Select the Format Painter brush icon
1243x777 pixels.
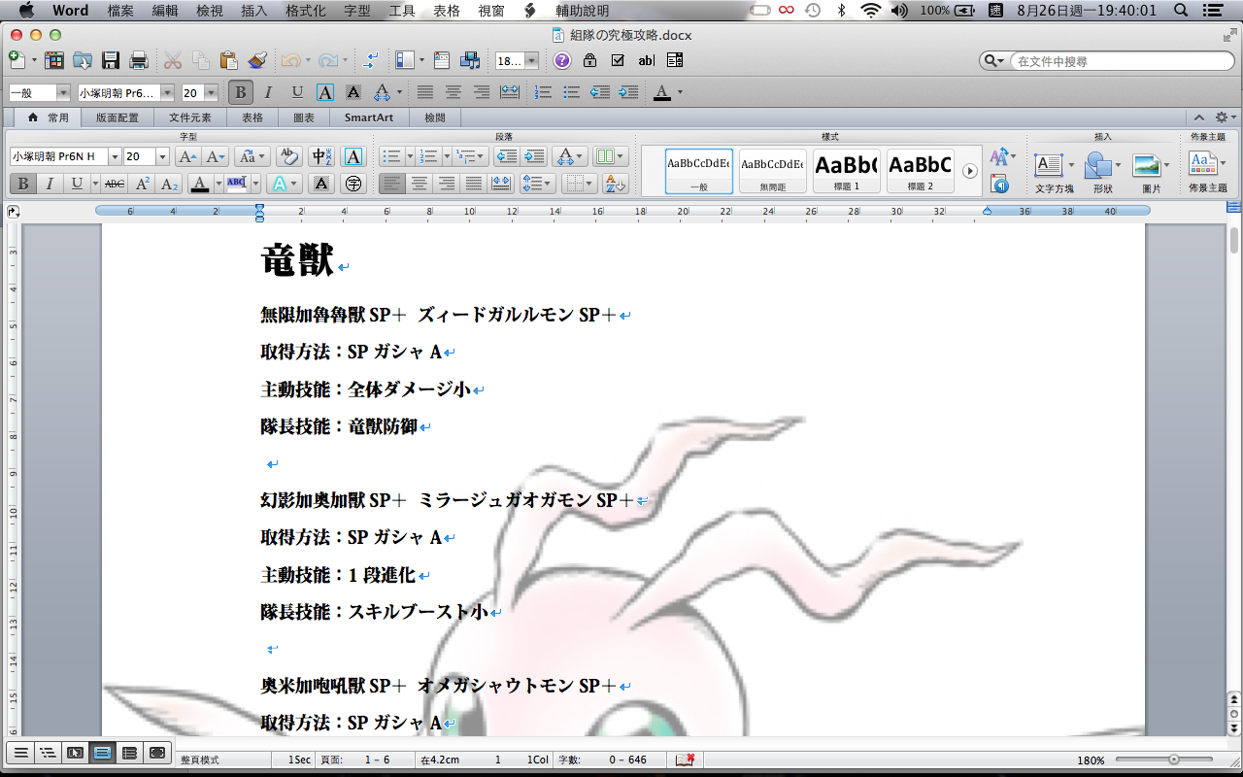[257, 60]
